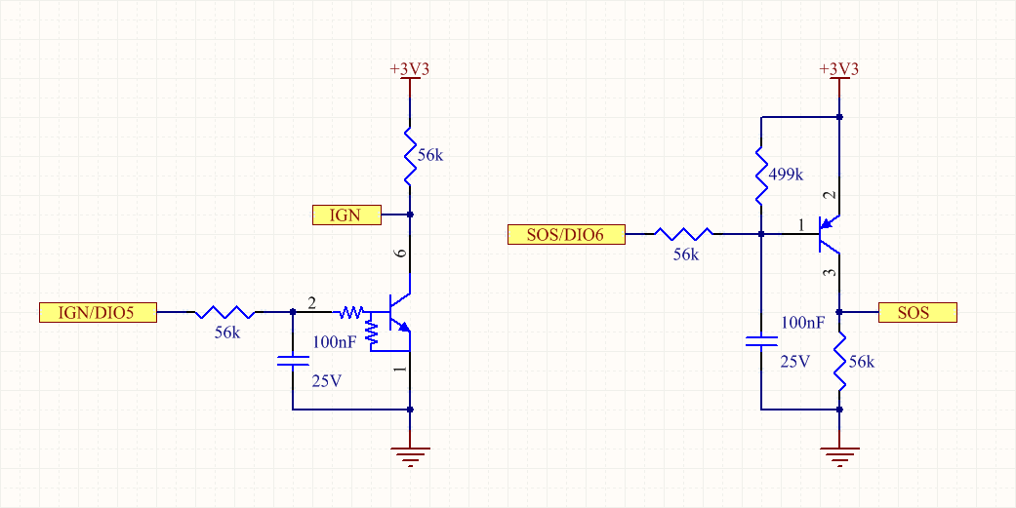
Task: Select the series resistor after IGN/DIO5
Action: (x=224, y=312)
